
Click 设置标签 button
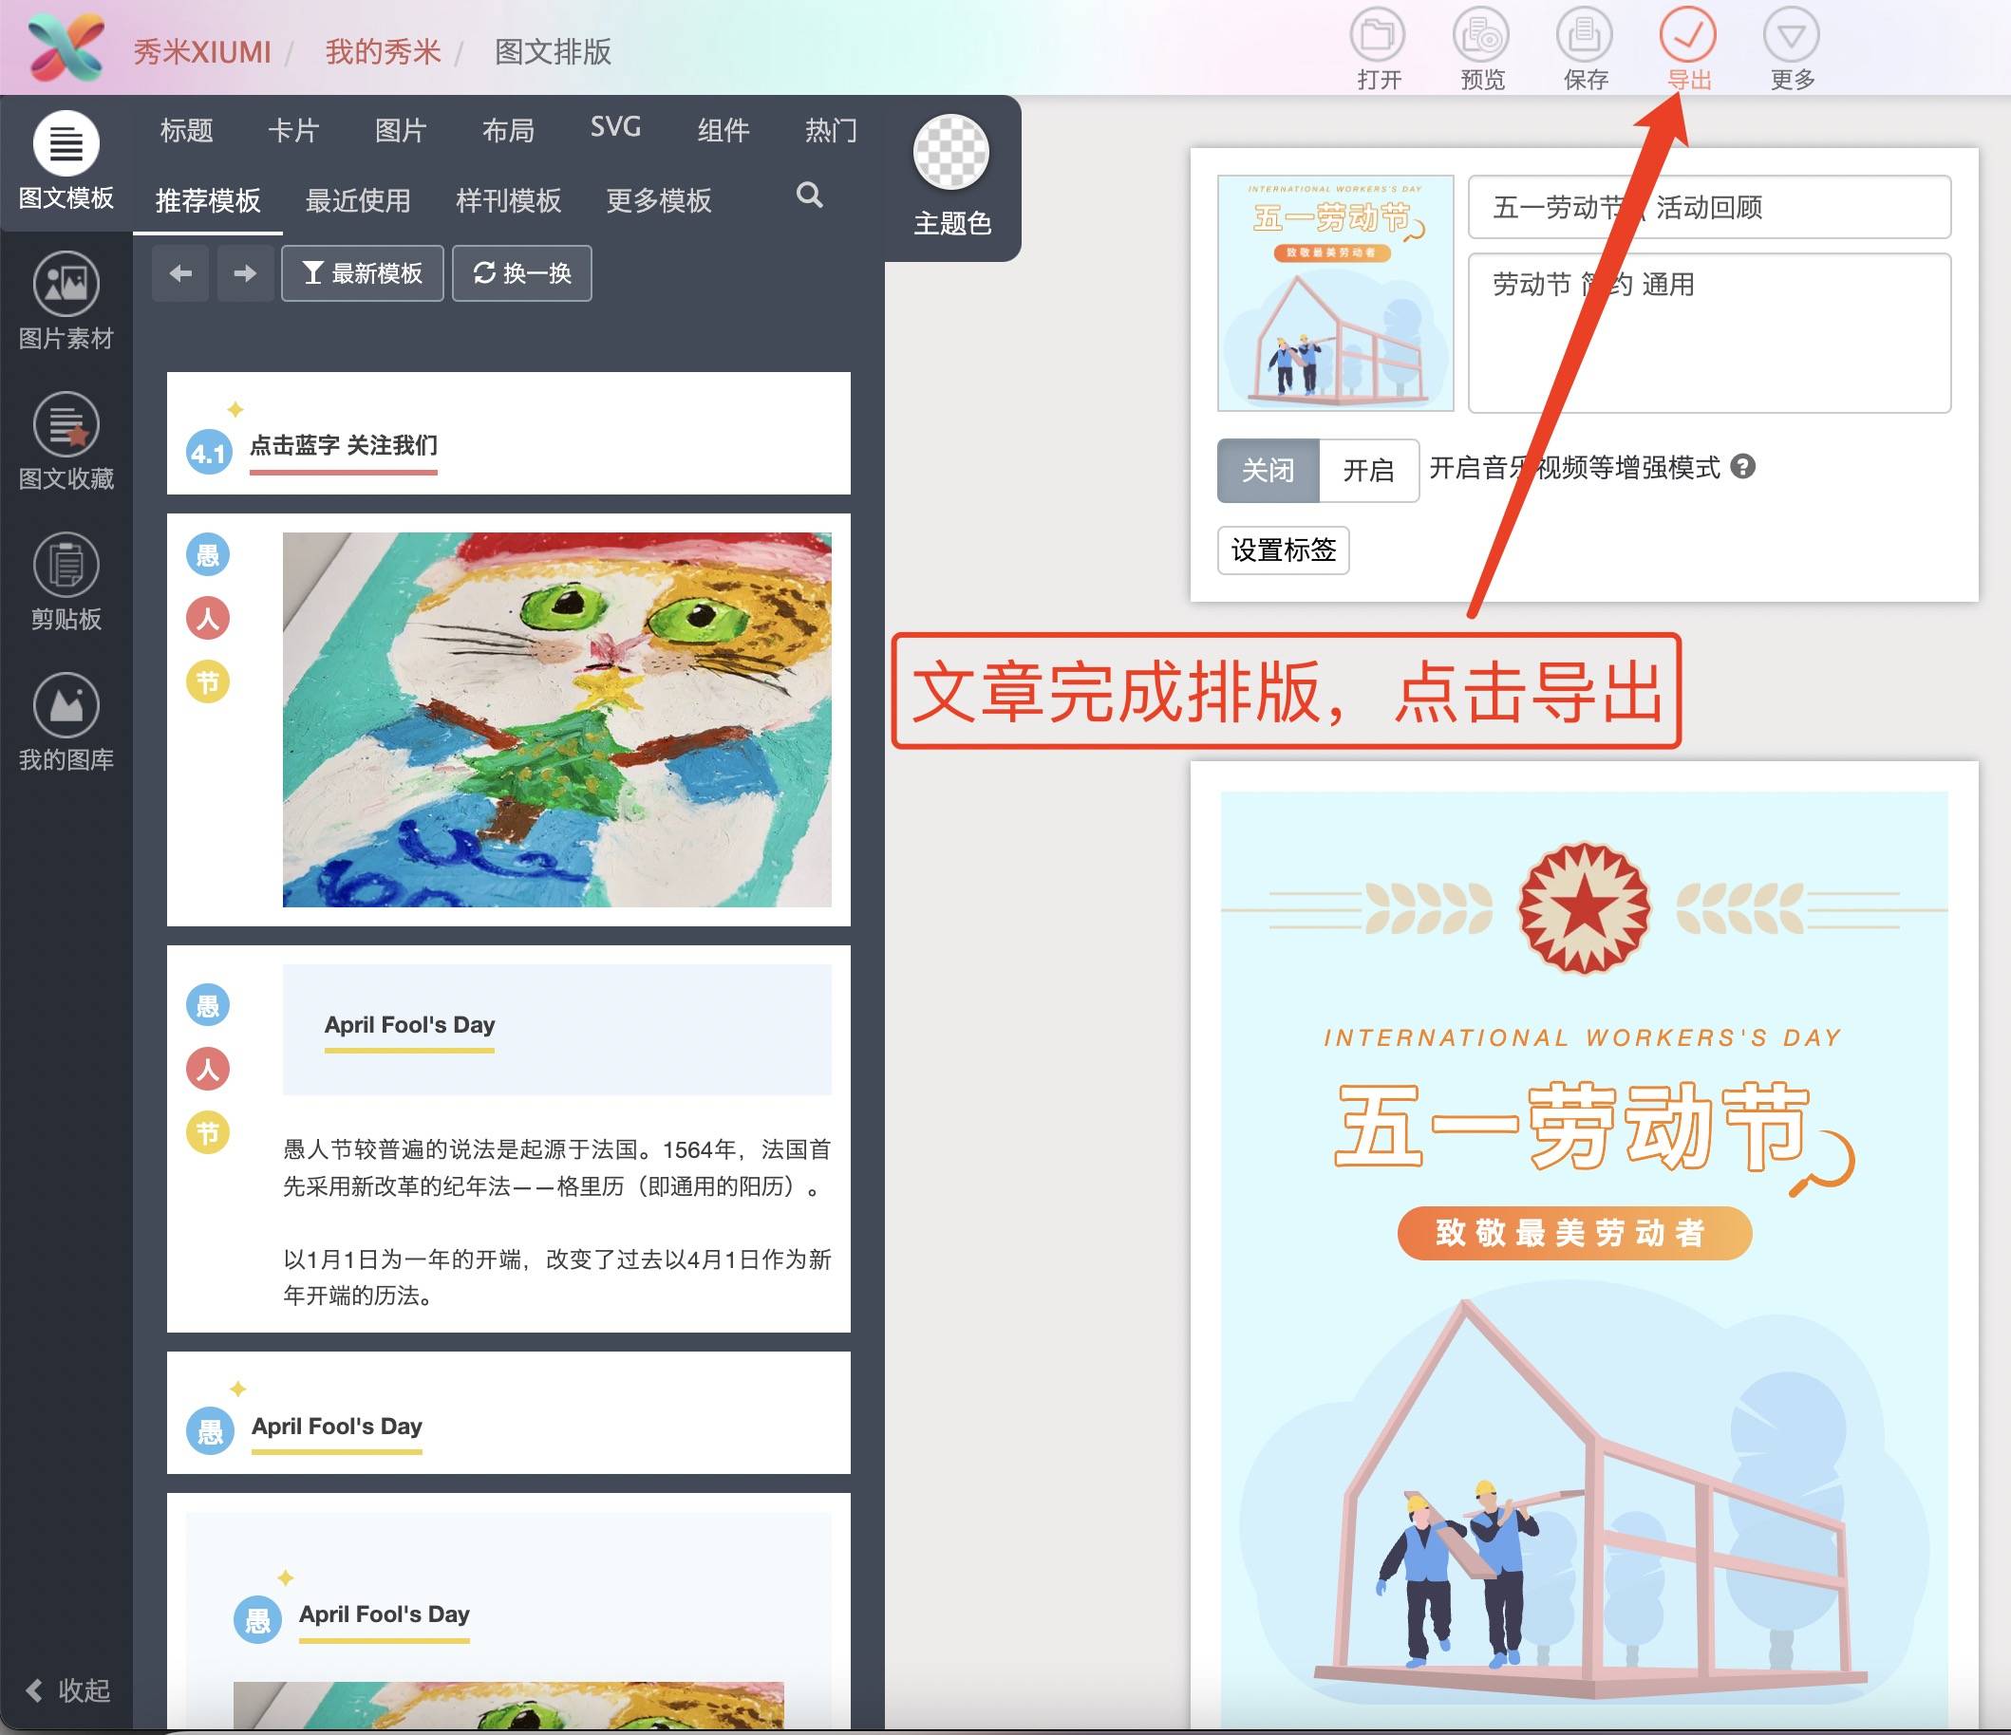(1286, 550)
